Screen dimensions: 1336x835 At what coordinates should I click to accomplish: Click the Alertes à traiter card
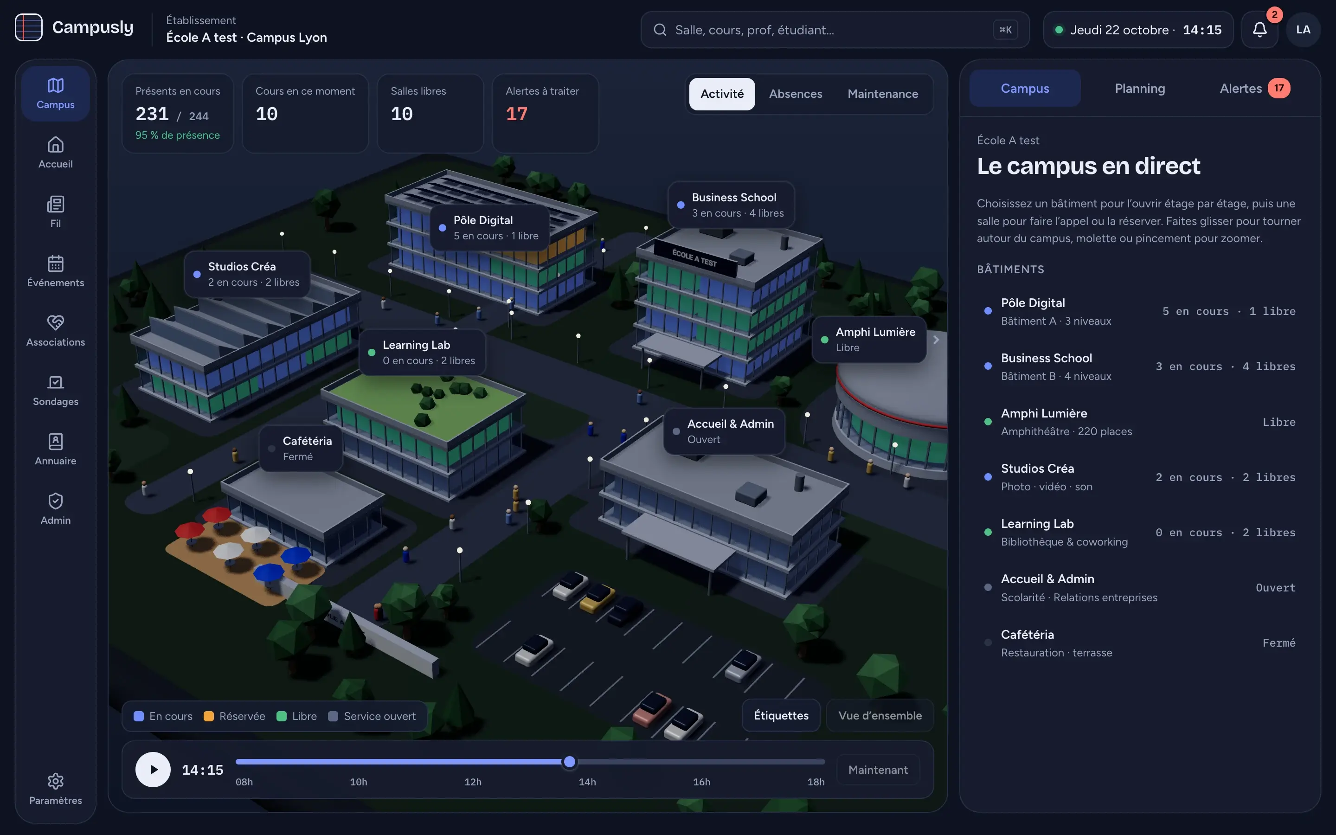point(545,113)
